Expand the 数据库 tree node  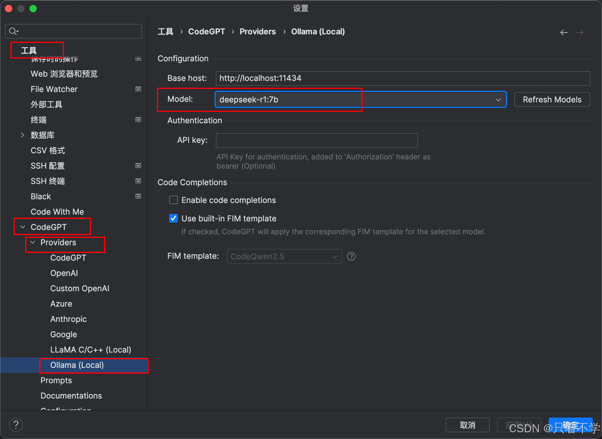(22, 135)
